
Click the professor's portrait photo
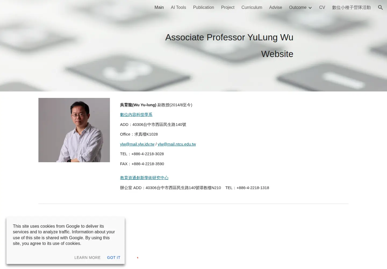tap(74, 130)
